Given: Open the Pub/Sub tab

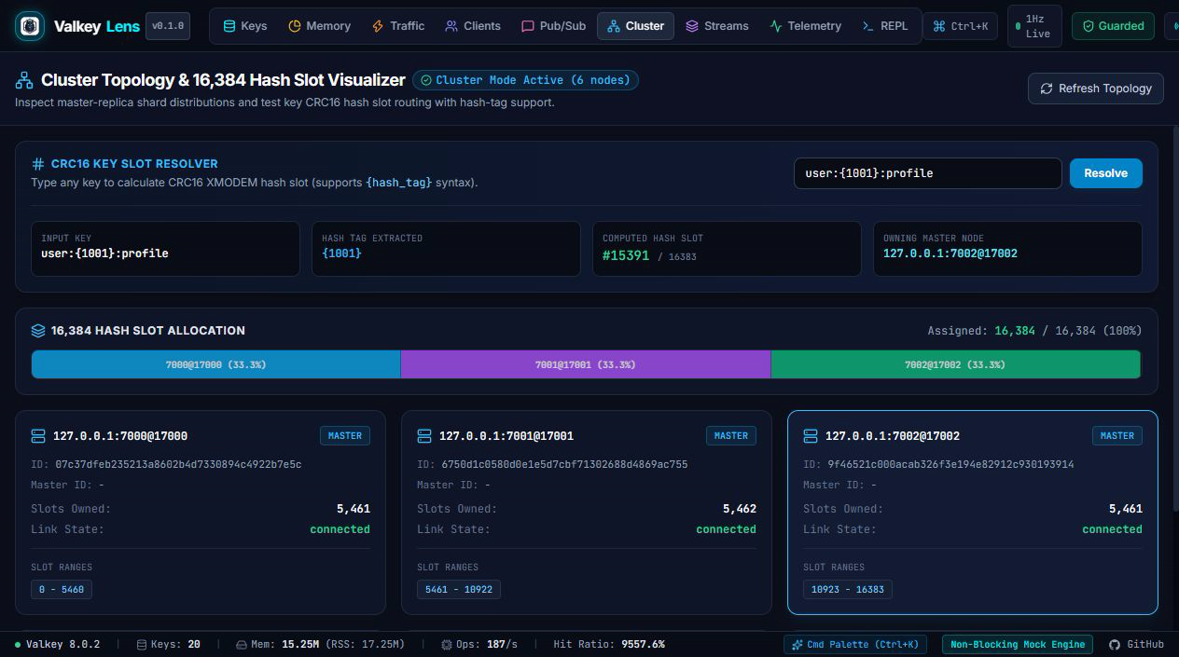Looking at the screenshot, I should tap(553, 26).
